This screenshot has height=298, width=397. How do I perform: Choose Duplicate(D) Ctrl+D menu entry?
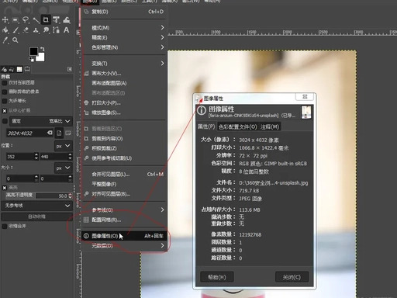[125, 12]
